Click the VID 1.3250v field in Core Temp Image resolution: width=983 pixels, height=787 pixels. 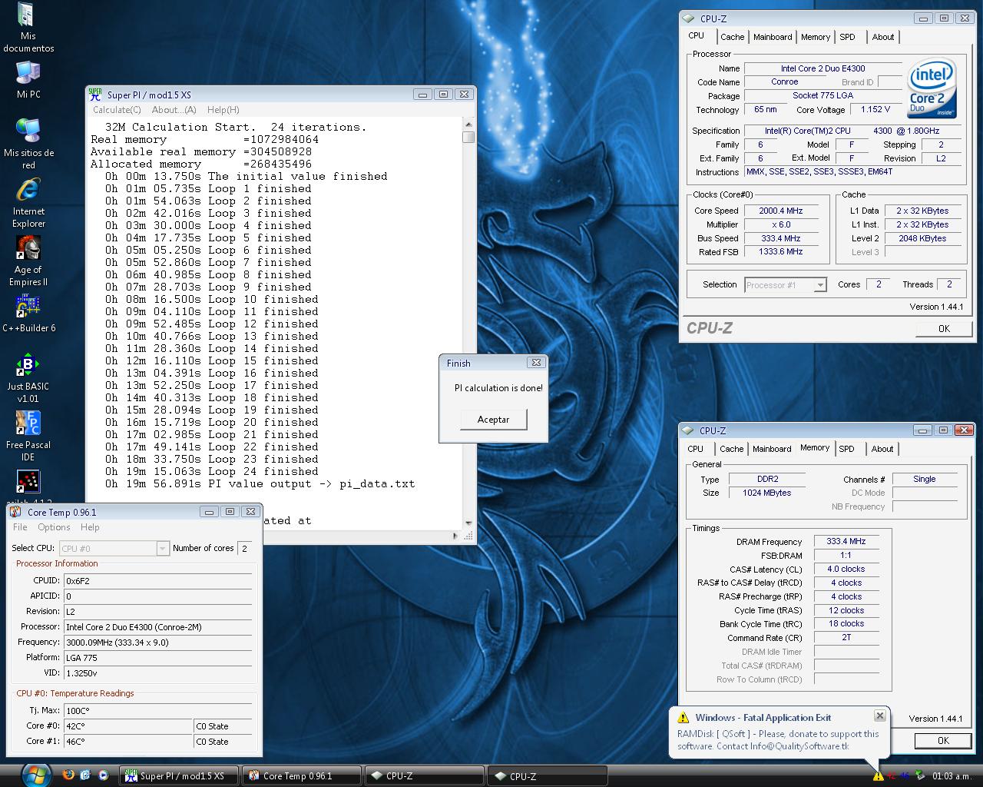[x=158, y=672]
